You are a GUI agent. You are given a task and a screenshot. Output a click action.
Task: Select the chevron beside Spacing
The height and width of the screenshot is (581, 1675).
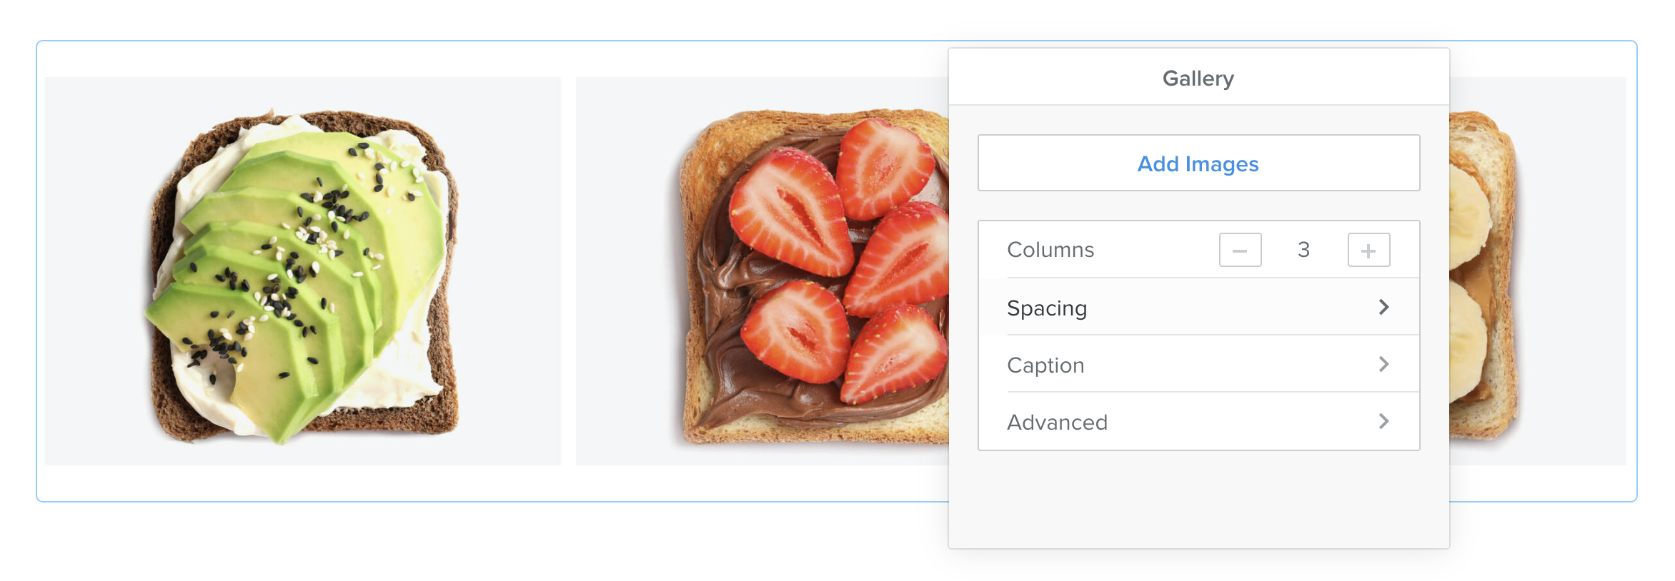pos(1384,307)
